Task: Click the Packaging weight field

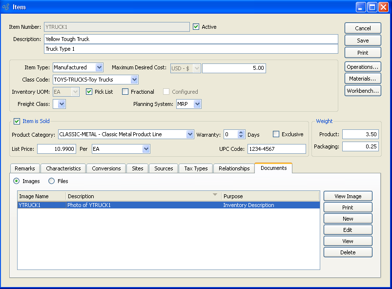Action: [x=360, y=146]
